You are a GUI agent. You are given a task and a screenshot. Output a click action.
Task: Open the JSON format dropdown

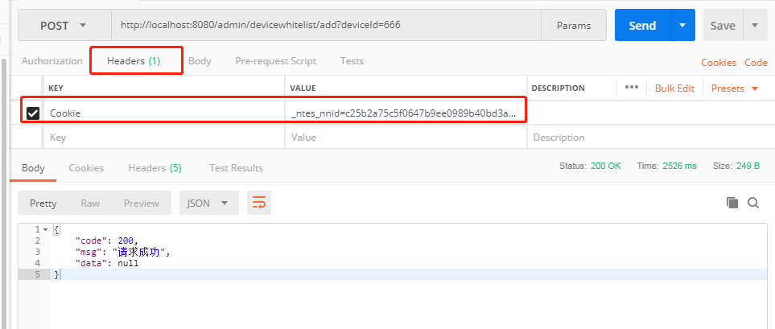pos(208,204)
